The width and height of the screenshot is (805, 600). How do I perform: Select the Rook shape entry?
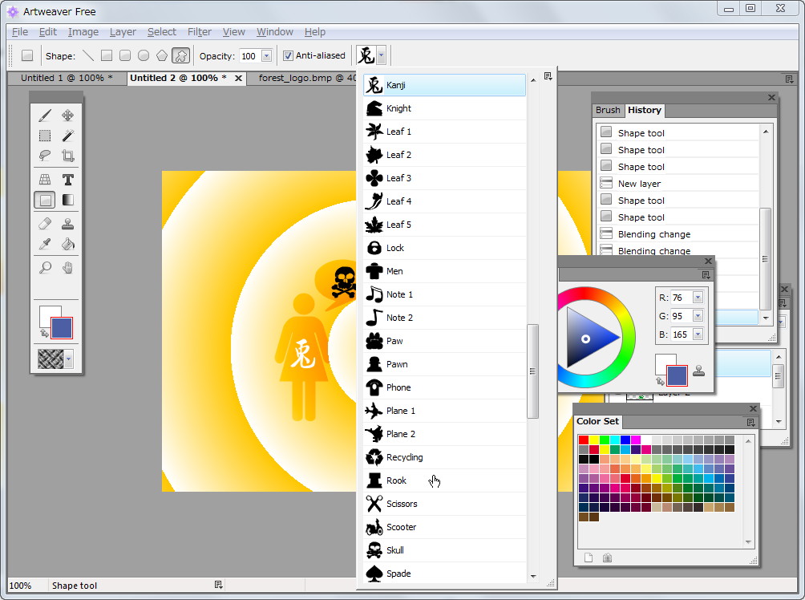(396, 480)
